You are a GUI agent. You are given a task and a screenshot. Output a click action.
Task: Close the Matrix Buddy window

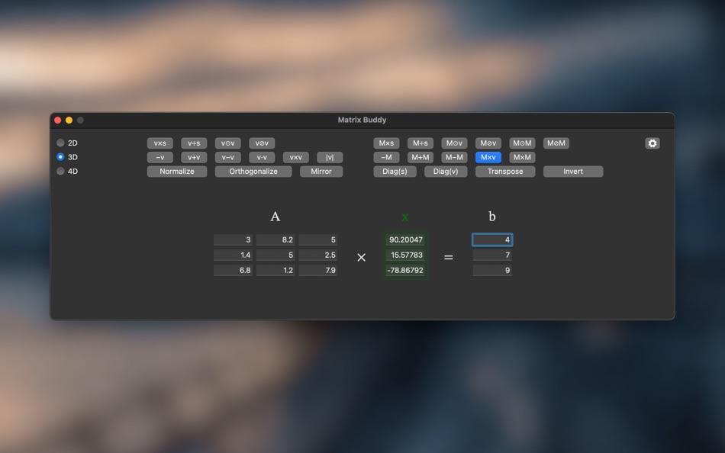point(58,120)
